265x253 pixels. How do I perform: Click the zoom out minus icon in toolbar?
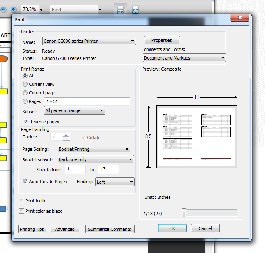3,9
